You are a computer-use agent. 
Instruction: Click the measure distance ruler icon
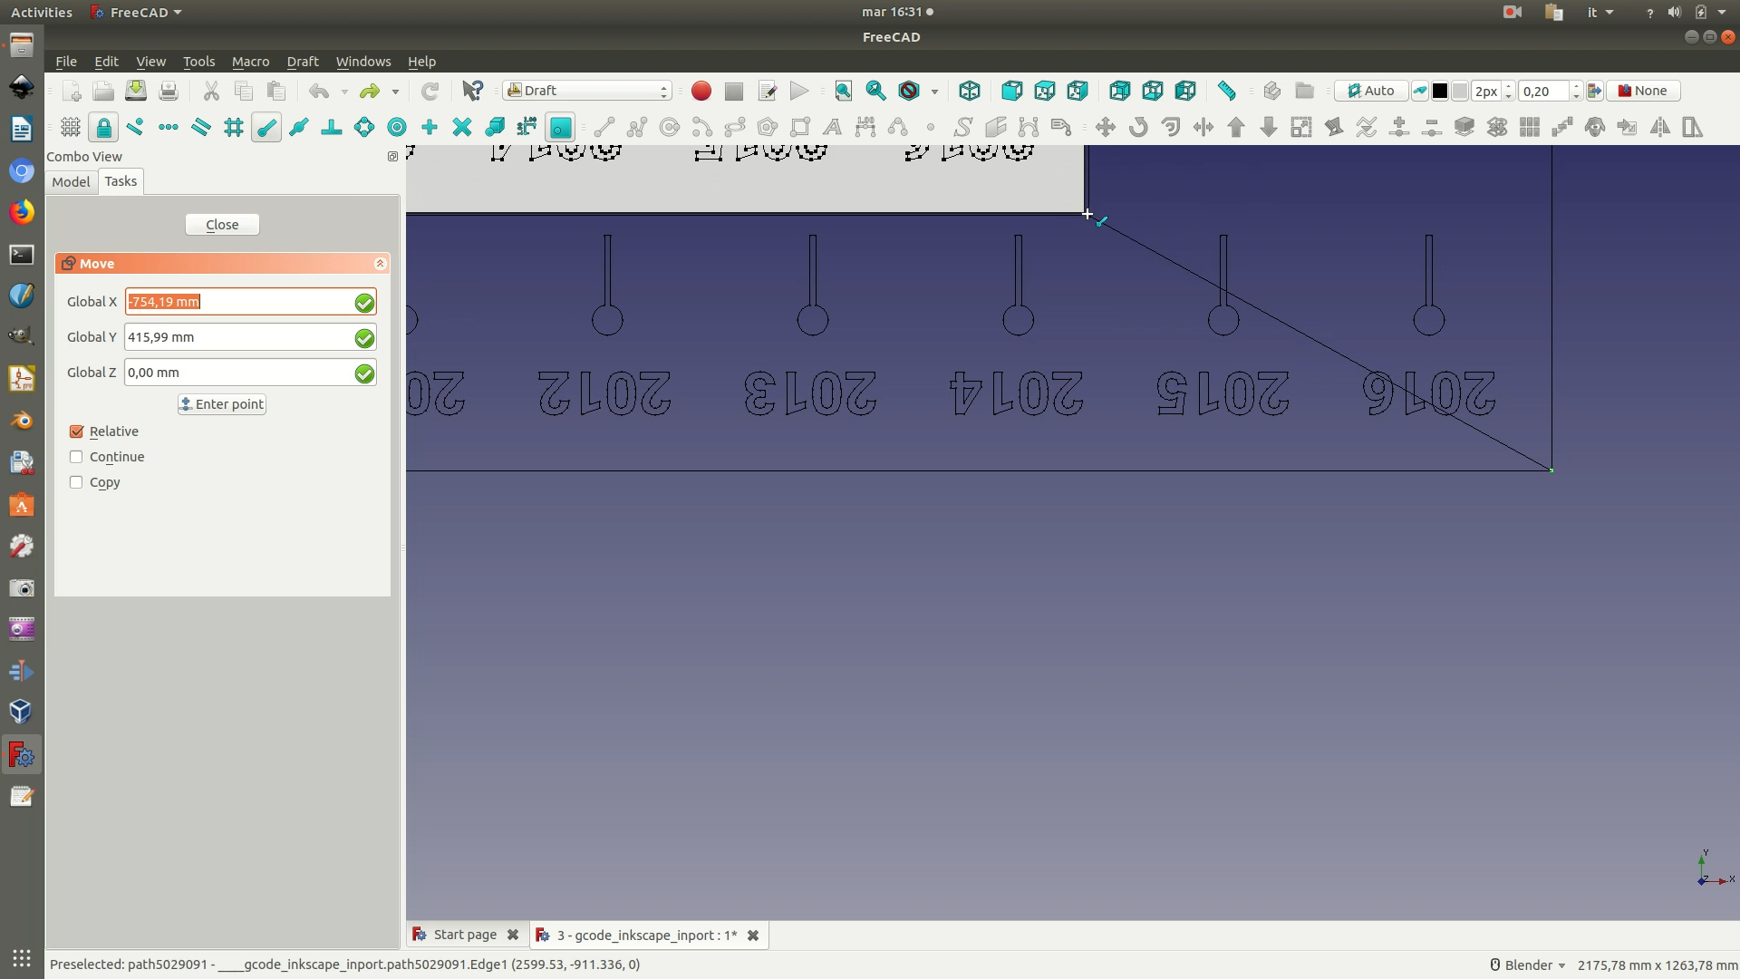[1226, 91]
